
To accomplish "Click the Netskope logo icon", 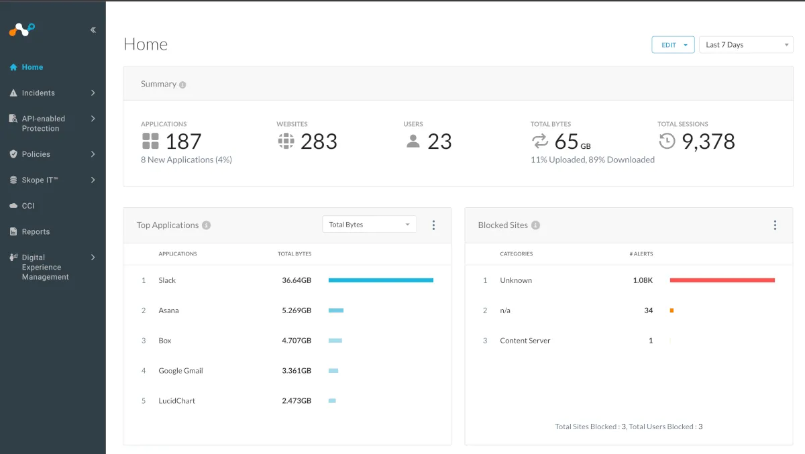I will (x=21, y=30).
